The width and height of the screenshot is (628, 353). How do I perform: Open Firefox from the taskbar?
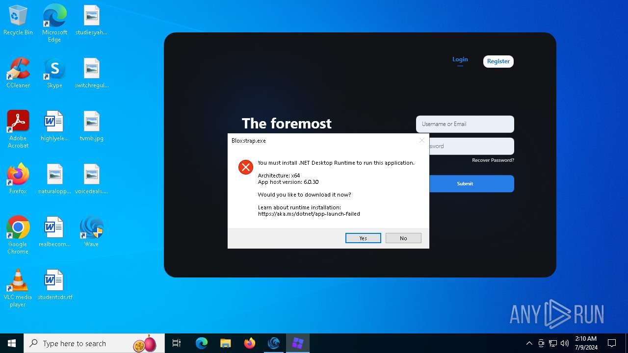point(250,343)
